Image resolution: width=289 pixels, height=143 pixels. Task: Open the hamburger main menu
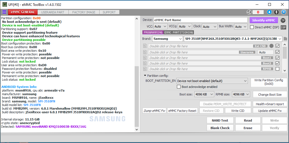pos(4,12)
